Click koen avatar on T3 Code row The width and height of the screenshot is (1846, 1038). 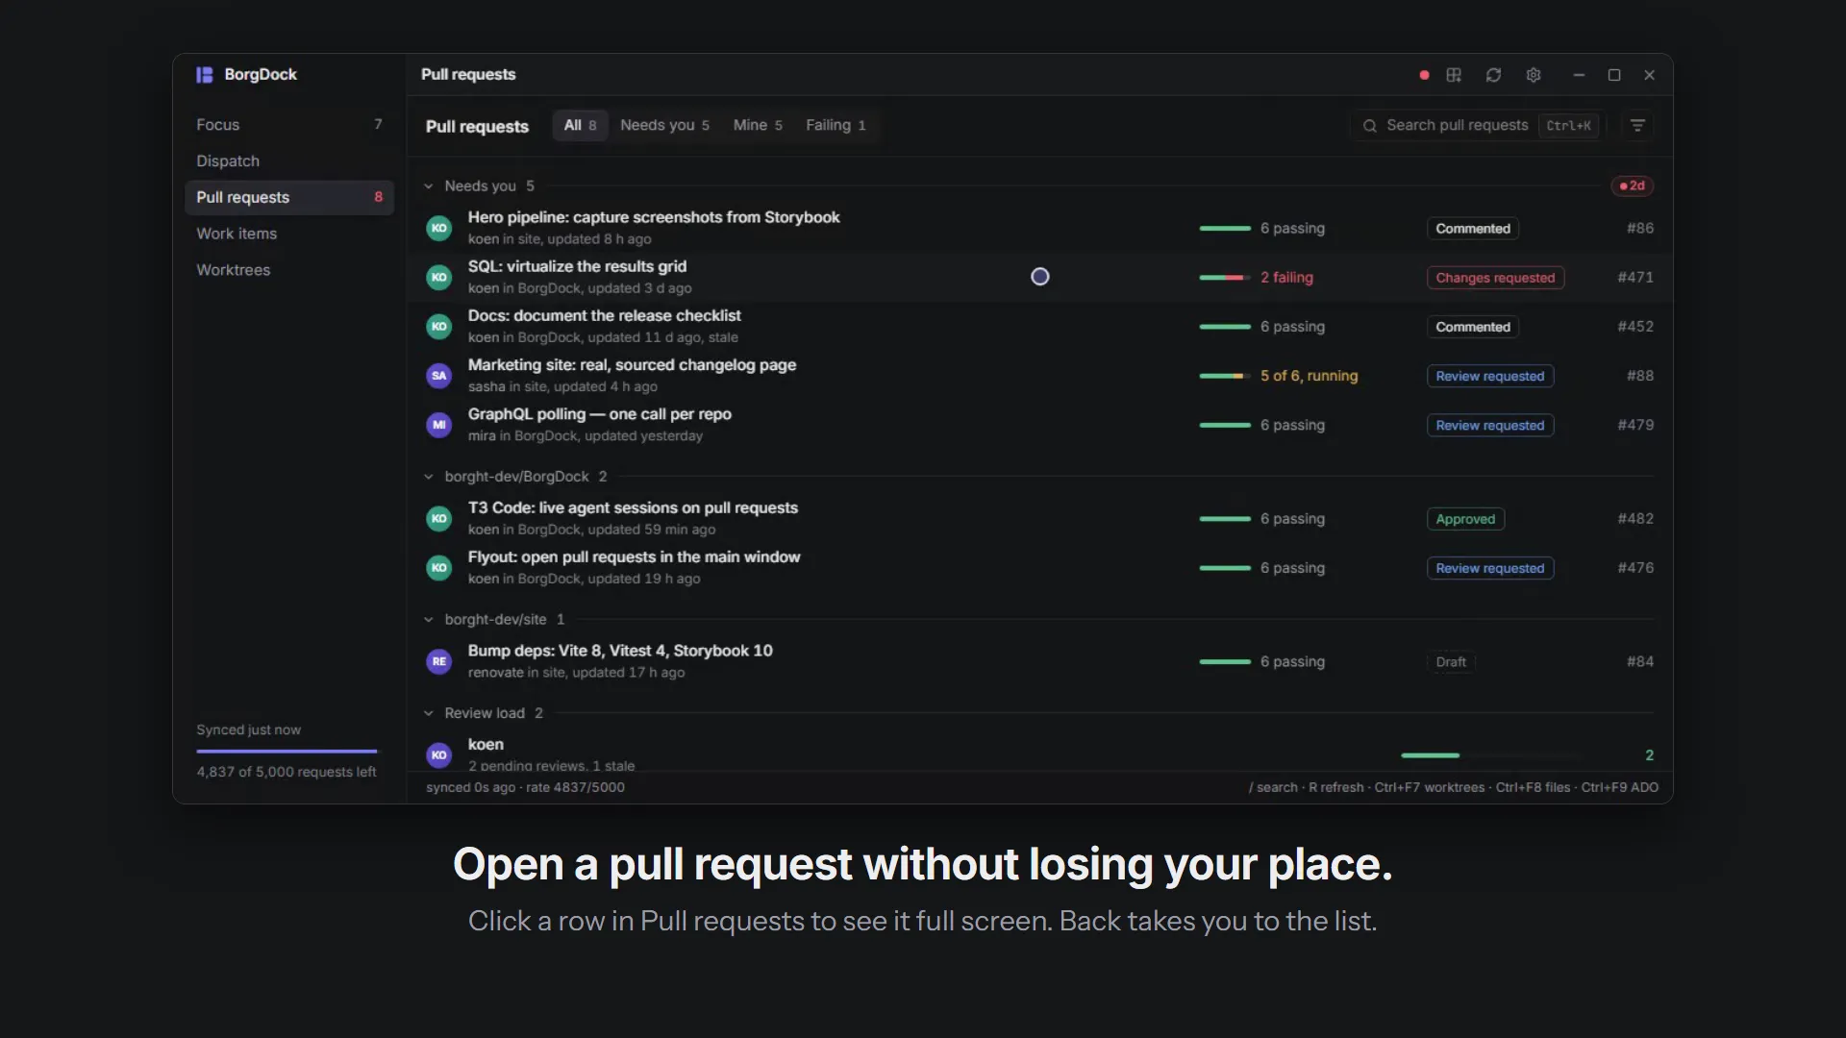(x=439, y=519)
